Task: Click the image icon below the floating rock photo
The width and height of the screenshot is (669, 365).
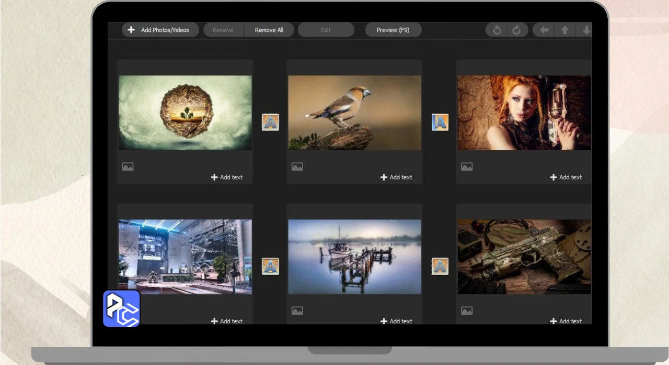Action: pyautogui.click(x=128, y=167)
